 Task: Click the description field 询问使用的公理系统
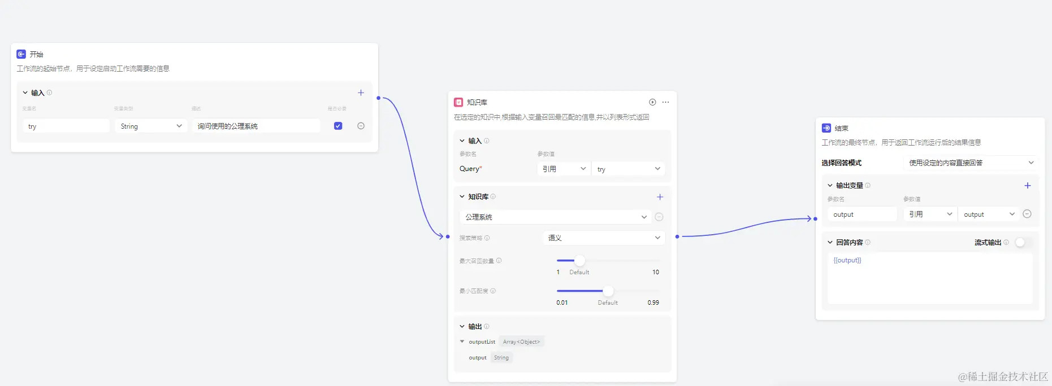click(x=256, y=126)
